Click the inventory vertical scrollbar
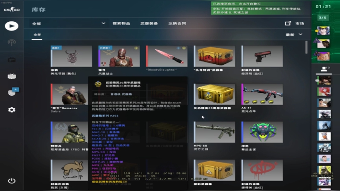This screenshot has height=191, width=340. tap(306, 47)
